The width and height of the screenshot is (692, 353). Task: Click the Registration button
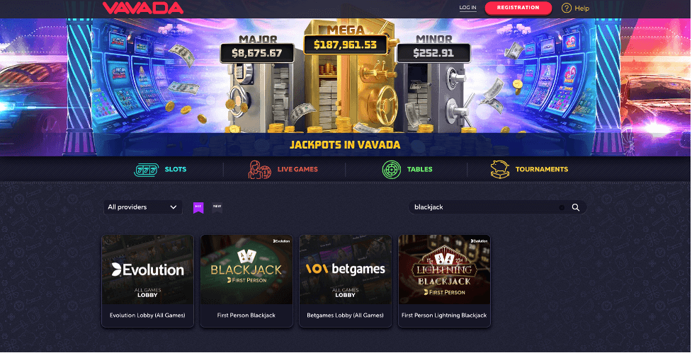tap(518, 8)
